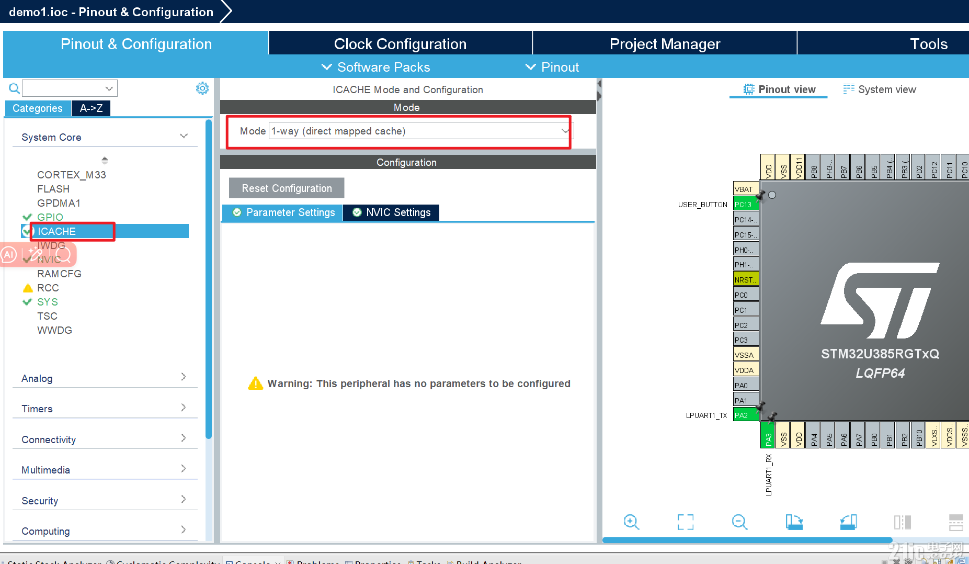
Task: Select the Pinout & Configuration tab
Action: click(136, 43)
